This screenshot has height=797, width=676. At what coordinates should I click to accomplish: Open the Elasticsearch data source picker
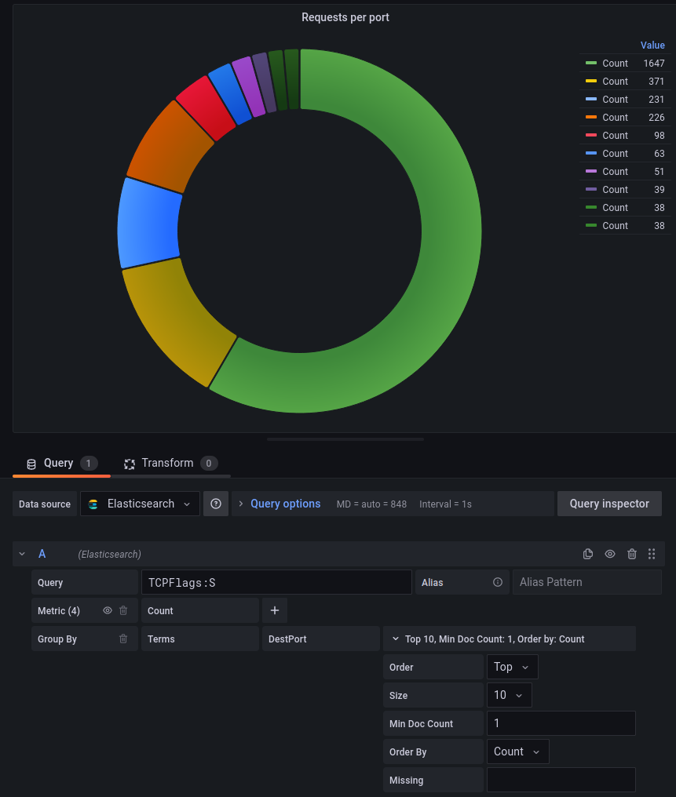(x=140, y=504)
